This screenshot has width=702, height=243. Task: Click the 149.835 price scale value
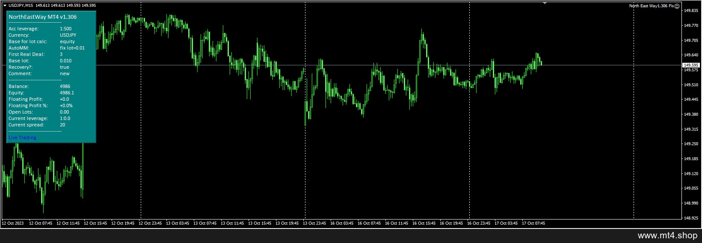click(x=691, y=11)
